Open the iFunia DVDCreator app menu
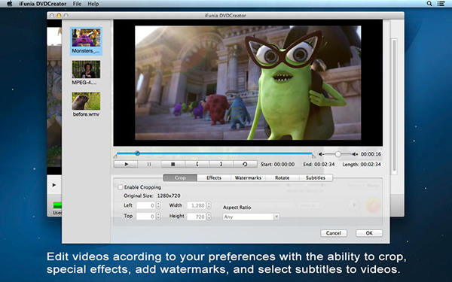 [x=43, y=4]
